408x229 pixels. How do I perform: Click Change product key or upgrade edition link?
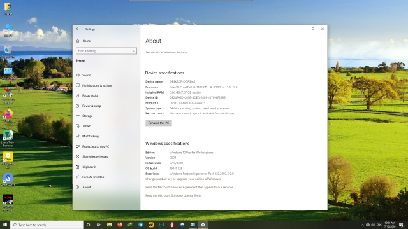pyautogui.click(x=183, y=179)
